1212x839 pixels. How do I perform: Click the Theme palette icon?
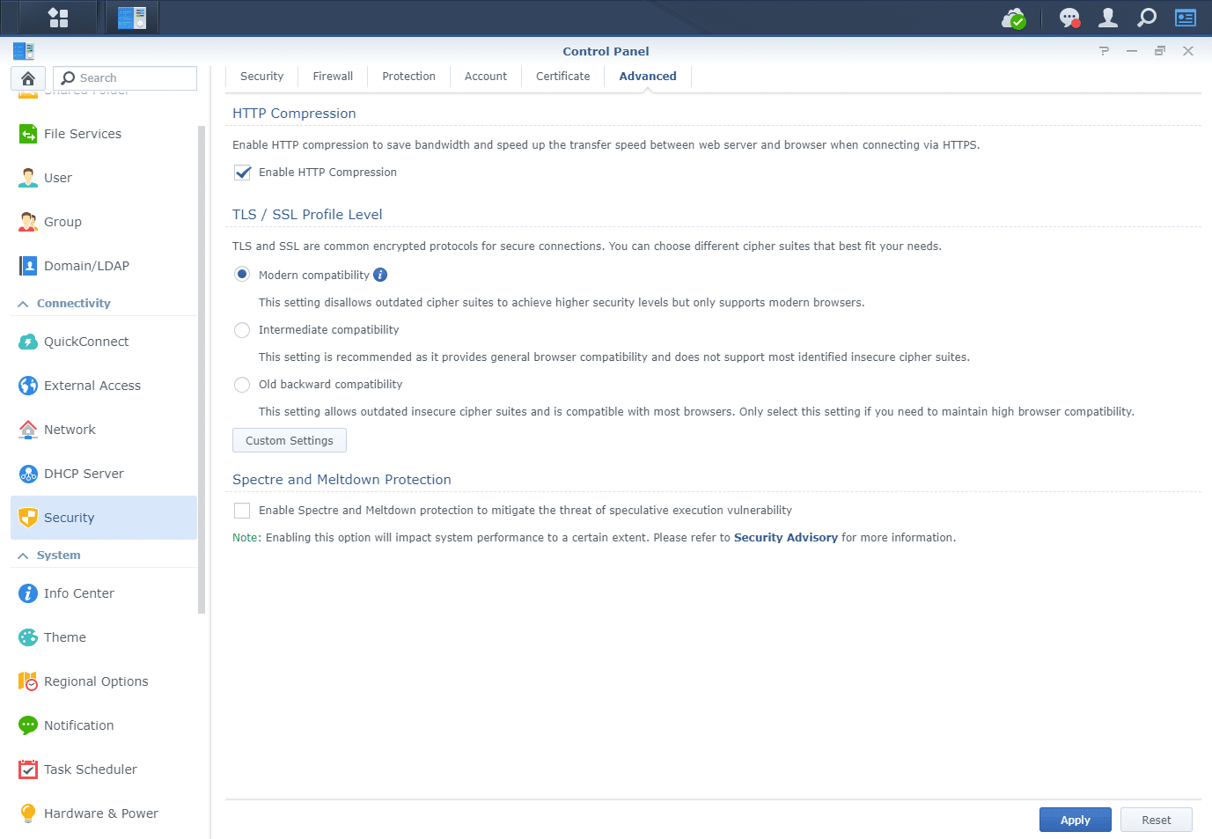28,637
